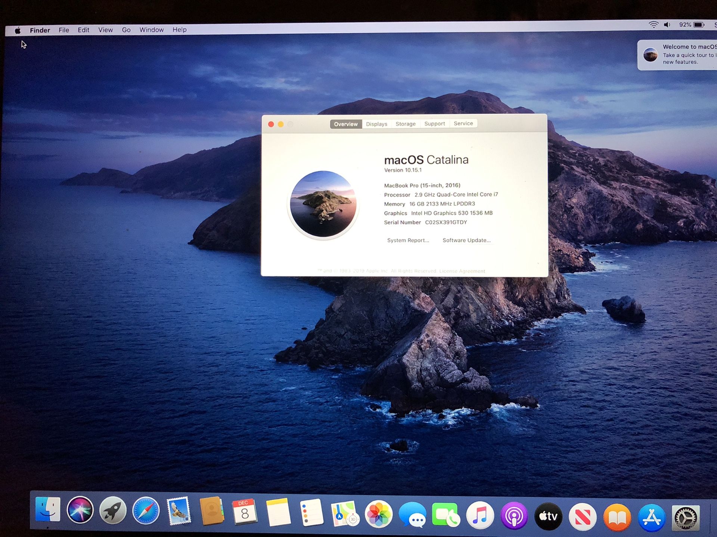This screenshot has height=537, width=717.
Task: Open Mail stamp icon in Dock
Action: (x=179, y=511)
